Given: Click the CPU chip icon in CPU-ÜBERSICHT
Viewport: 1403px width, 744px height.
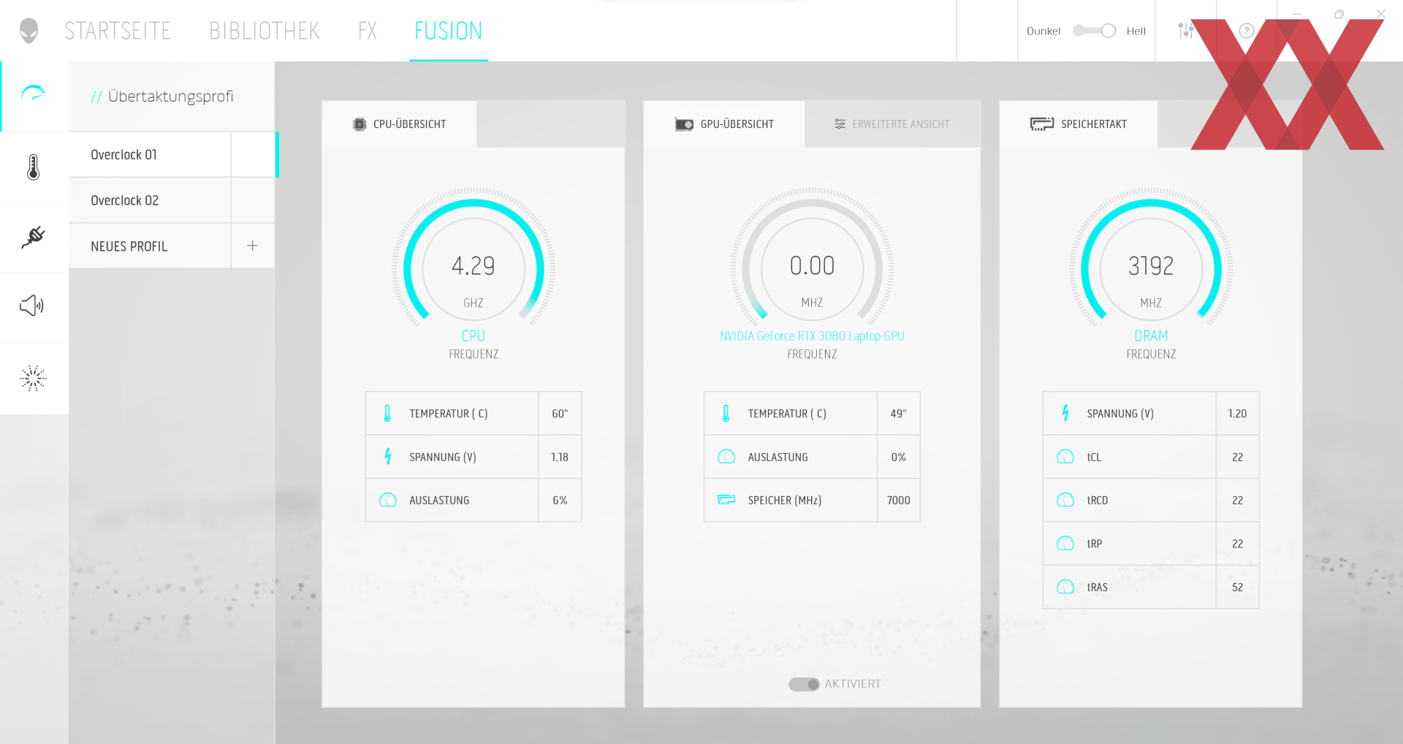Looking at the screenshot, I should pyautogui.click(x=360, y=124).
